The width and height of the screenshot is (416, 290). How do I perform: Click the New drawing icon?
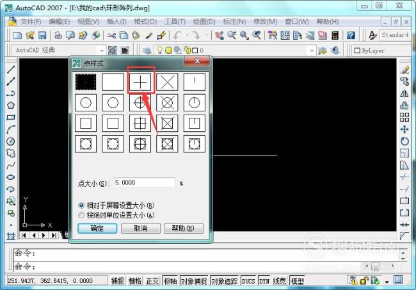17,35
